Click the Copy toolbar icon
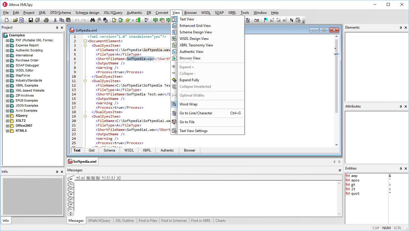This screenshot has width=409, height=231. pyautogui.click(x=62, y=20)
